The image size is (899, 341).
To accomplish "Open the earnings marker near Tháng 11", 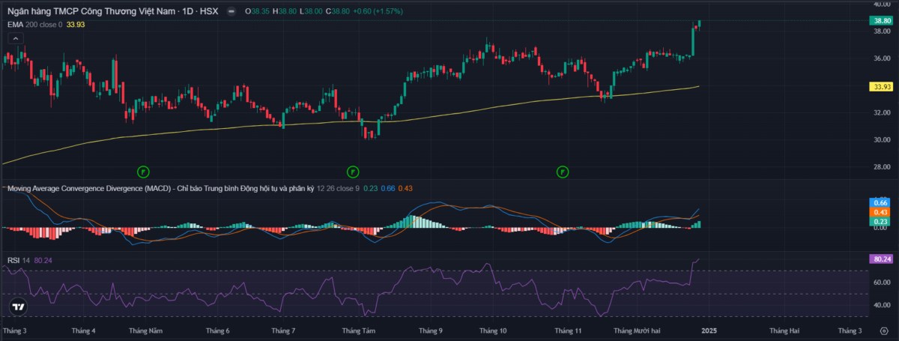I will [x=563, y=172].
